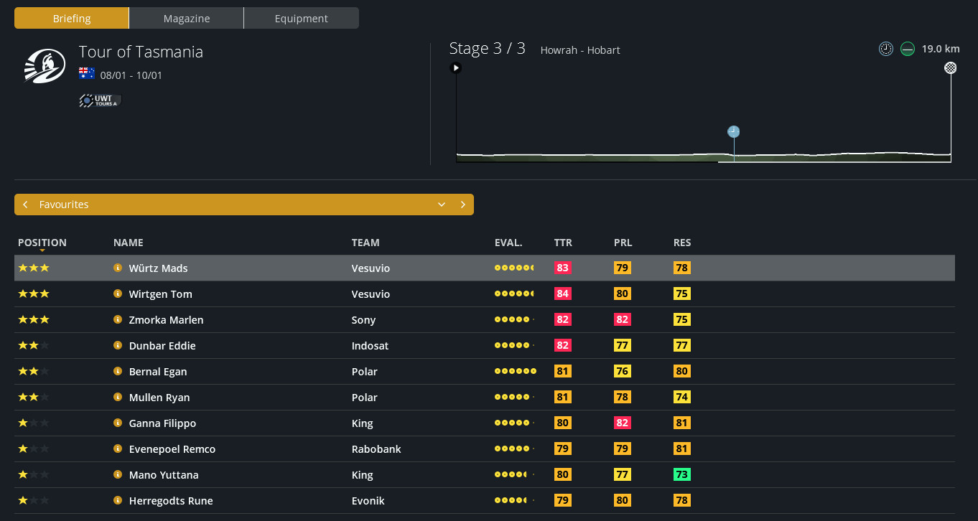Open the Equipment tab
The height and width of the screenshot is (521, 978).
[x=301, y=19]
